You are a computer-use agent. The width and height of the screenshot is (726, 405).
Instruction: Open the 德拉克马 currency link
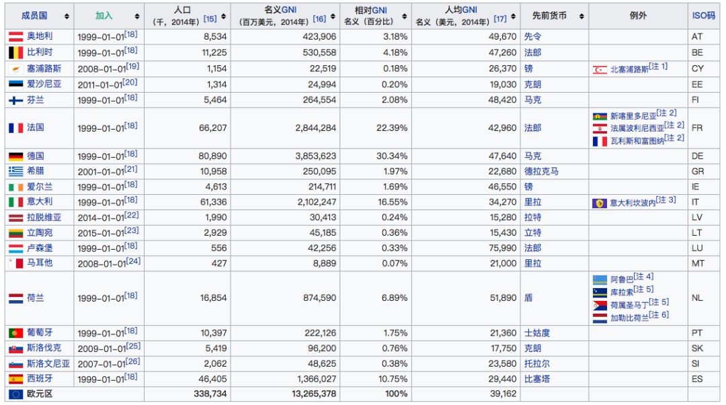pos(541,171)
